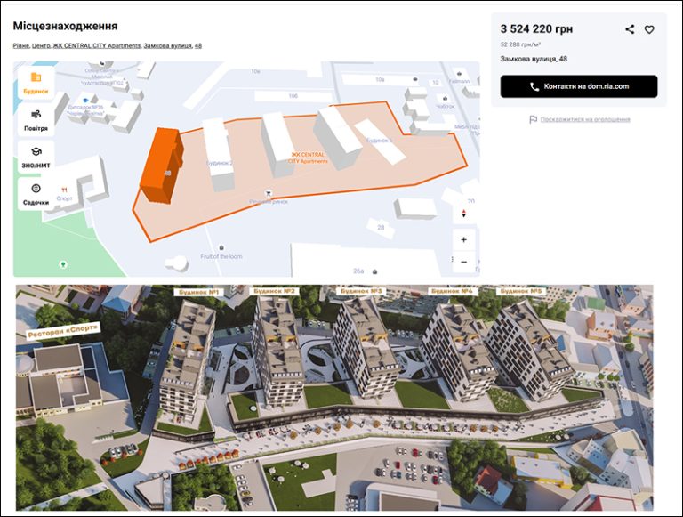Image resolution: width=683 pixels, height=517 pixels.
Task: Click the Чобіток shop marker
Action: click(445, 99)
